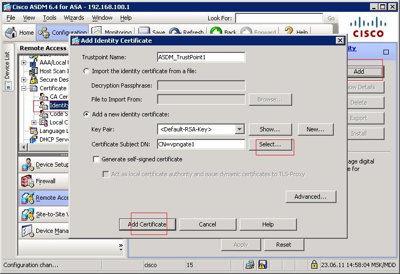Click the Help button in the dialog
This screenshot has width=400, height=274.
268,224
